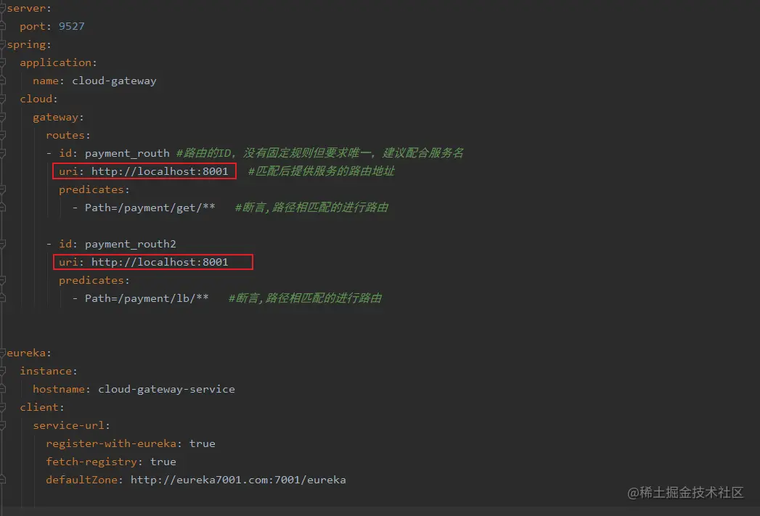Collapse the routes block fold marker
Image resolution: width=760 pixels, height=516 pixels.
[2, 135]
